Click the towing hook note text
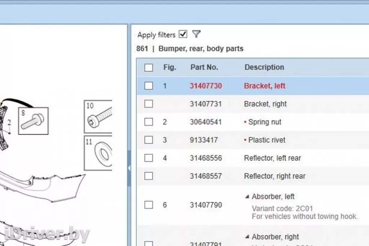This screenshot has height=246, width=369. [x=305, y=216]
